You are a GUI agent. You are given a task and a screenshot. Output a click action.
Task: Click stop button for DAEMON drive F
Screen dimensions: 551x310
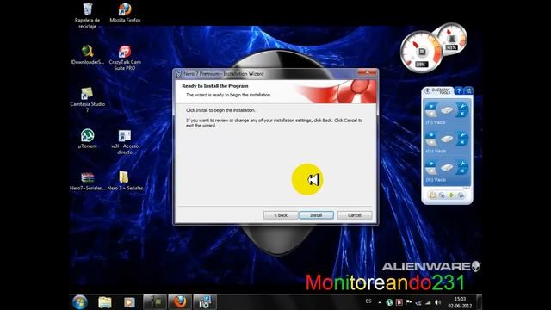tap(430, 114)
